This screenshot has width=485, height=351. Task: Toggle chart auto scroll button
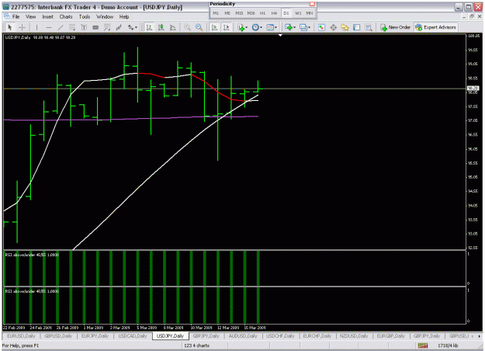click(214, 27)
